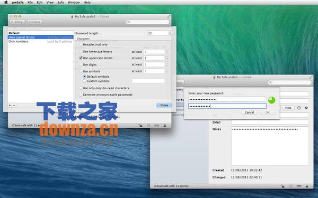Click uppercase at-least number field
The image size is (318, 198).
coord(154,58)
